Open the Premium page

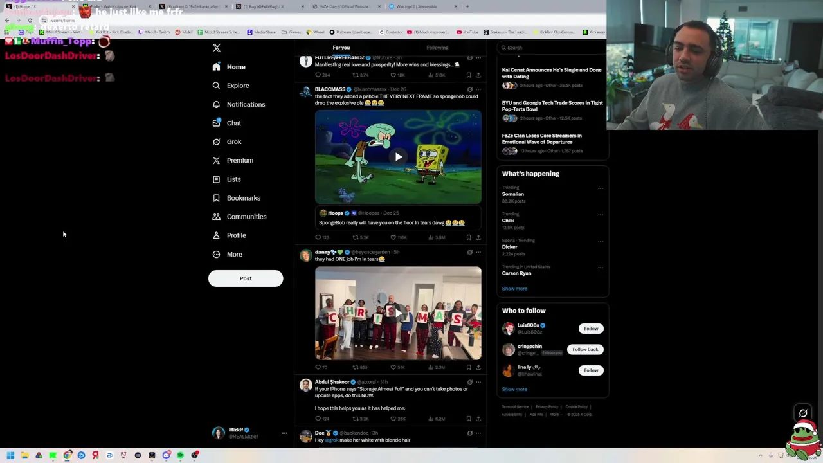[233, 160]
